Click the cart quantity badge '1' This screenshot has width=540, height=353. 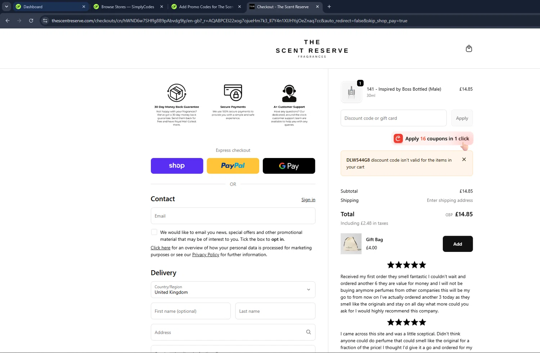click(x=360, y=83)
